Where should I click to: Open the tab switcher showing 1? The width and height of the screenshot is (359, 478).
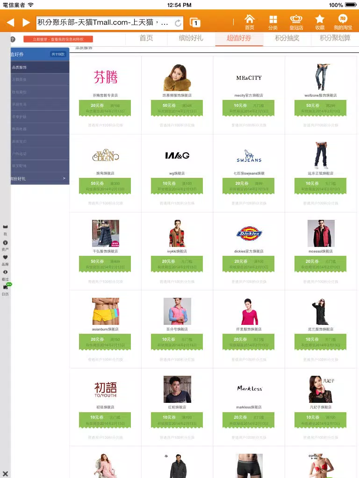pyautogui.click(x=195, y=22)
